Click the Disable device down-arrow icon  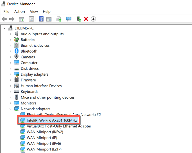coord(93,19)
